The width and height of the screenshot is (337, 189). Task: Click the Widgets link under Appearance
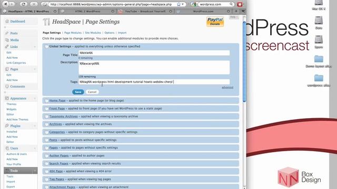tap(12, 109)
